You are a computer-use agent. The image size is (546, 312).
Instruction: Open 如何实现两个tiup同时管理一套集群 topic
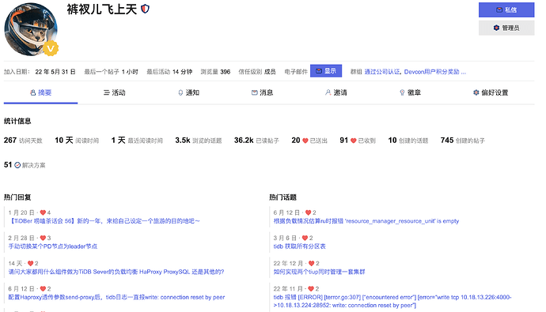point(320,272)
